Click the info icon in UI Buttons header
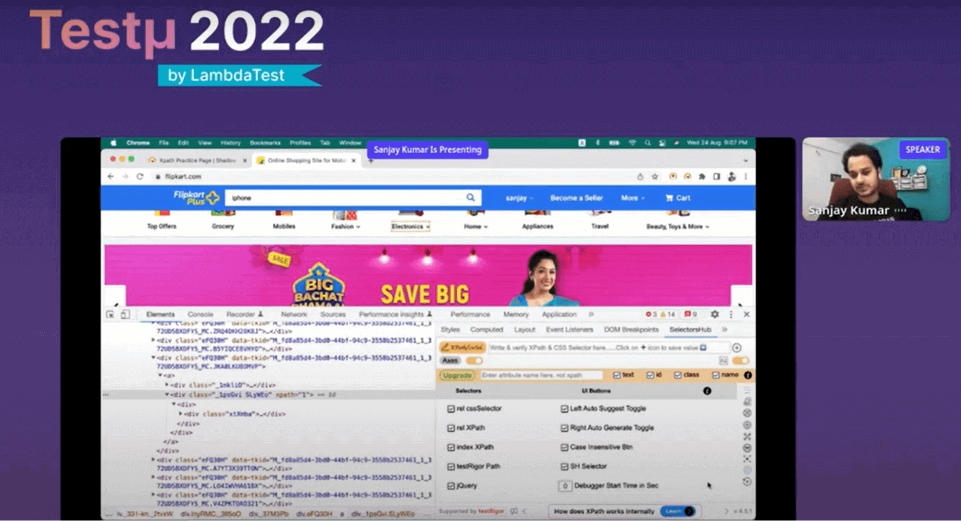The image size is (961, 521). pyautogui.click(x=707, y=391)
